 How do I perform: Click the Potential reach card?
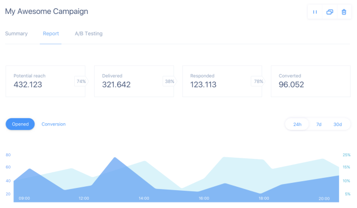click(x=46, y=81)
